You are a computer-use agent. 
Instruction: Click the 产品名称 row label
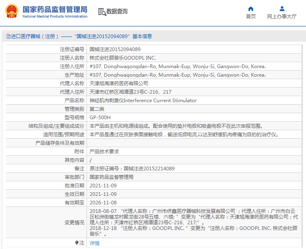point(74,101)
